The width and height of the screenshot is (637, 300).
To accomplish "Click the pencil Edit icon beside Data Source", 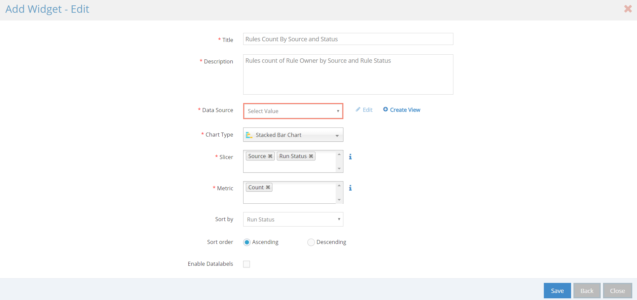I will [358, 109].
